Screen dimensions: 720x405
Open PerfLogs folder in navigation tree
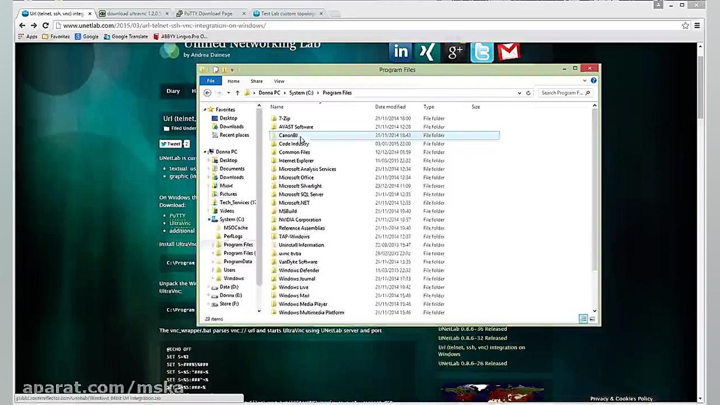tap(233, 236)
